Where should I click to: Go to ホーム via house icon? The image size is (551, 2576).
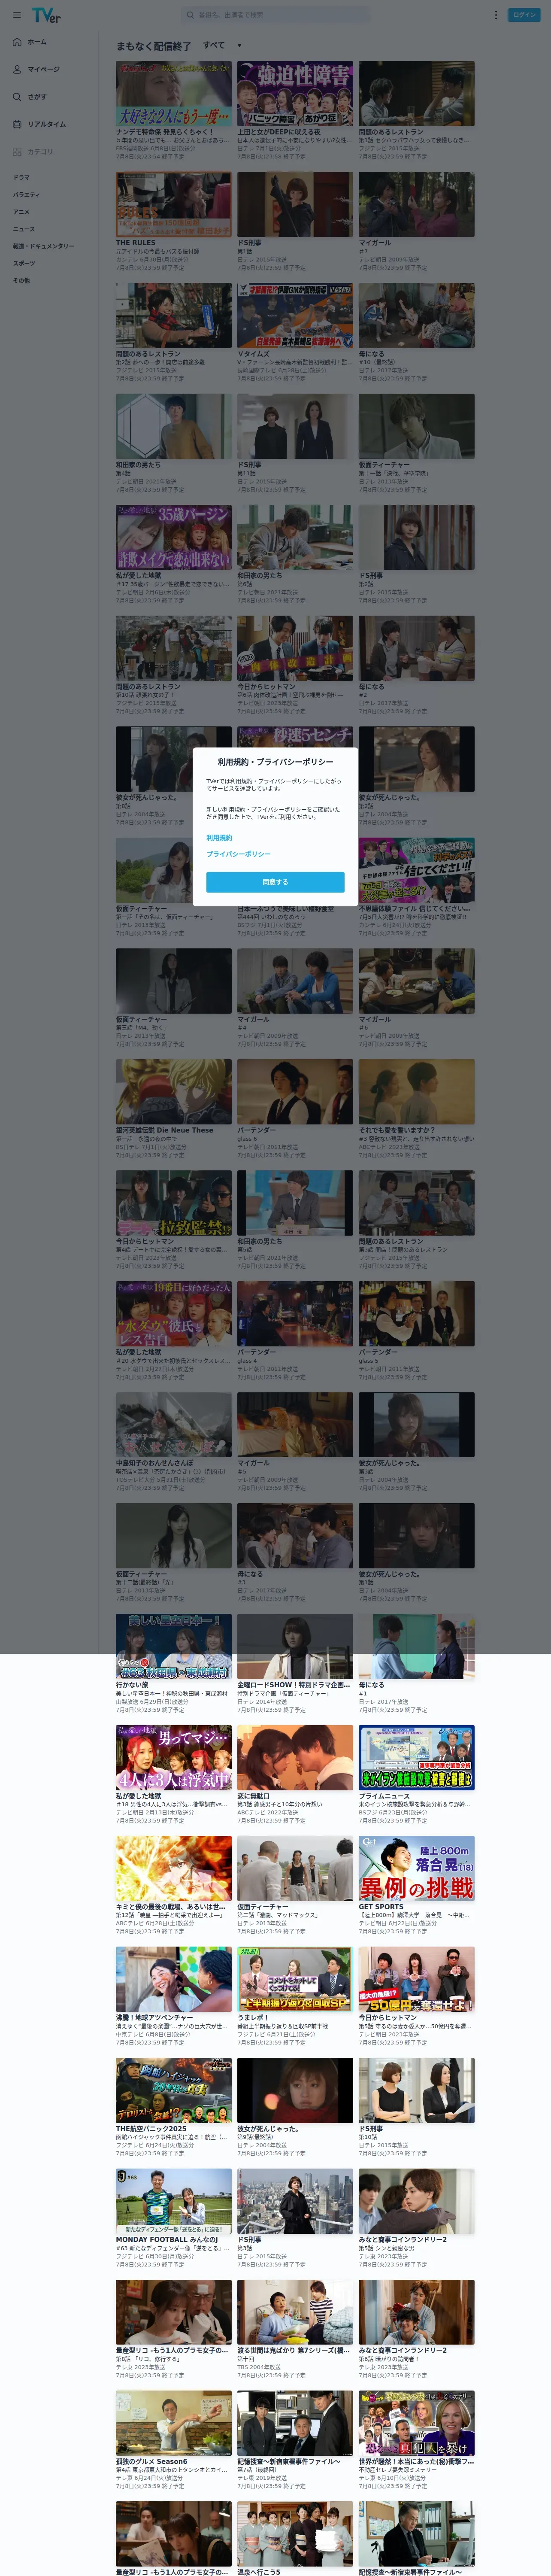tap(17, 42)
